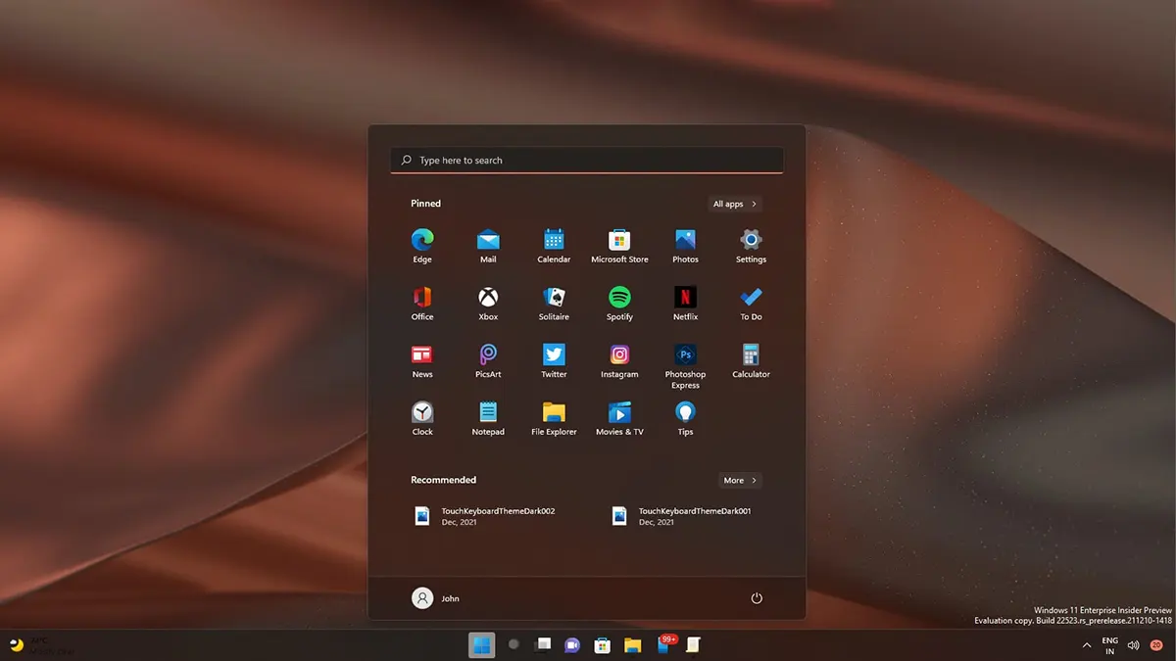The image size is (1176, 661).
Task: Launch the Office app
Action: (422, 303)
